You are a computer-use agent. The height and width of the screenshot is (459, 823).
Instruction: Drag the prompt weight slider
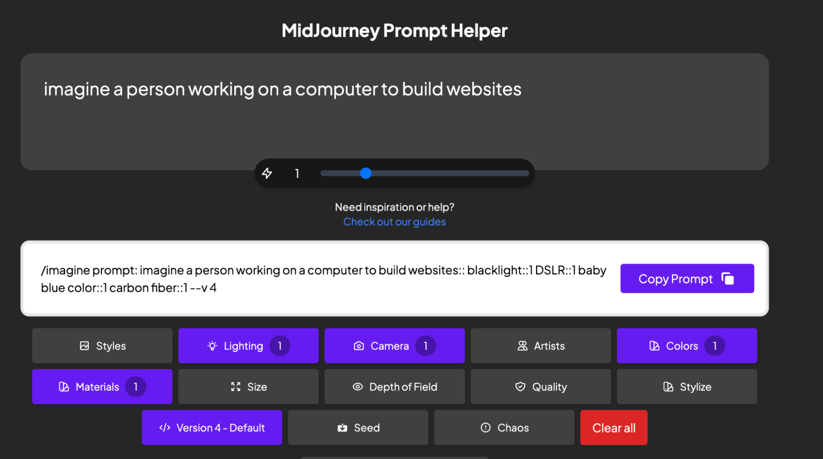(x=366, y=173)
